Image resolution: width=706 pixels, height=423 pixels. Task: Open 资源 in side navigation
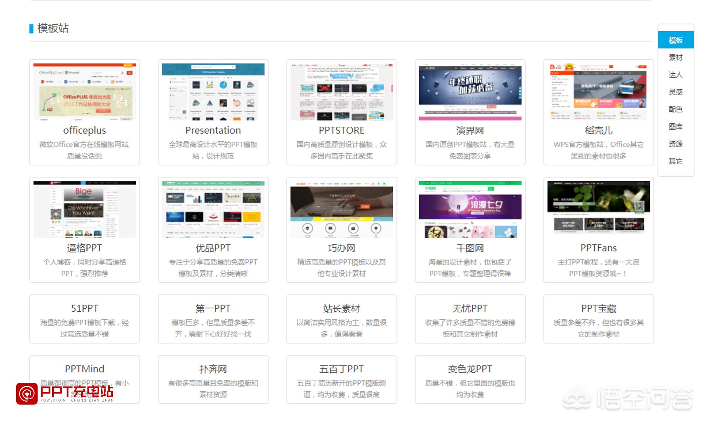coord(676,144)
